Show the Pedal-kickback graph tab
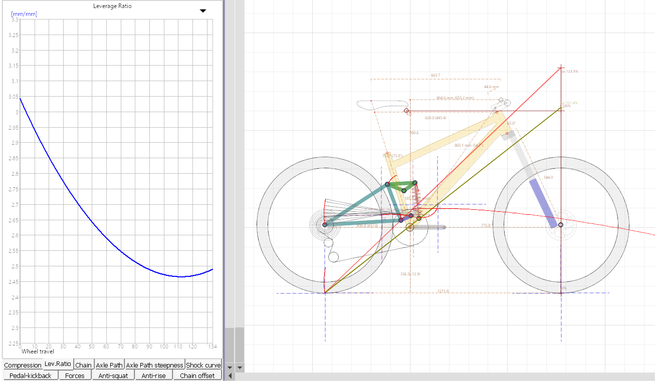Image resolution: width=655 pixels, height=381 pixels. [31, 375]
